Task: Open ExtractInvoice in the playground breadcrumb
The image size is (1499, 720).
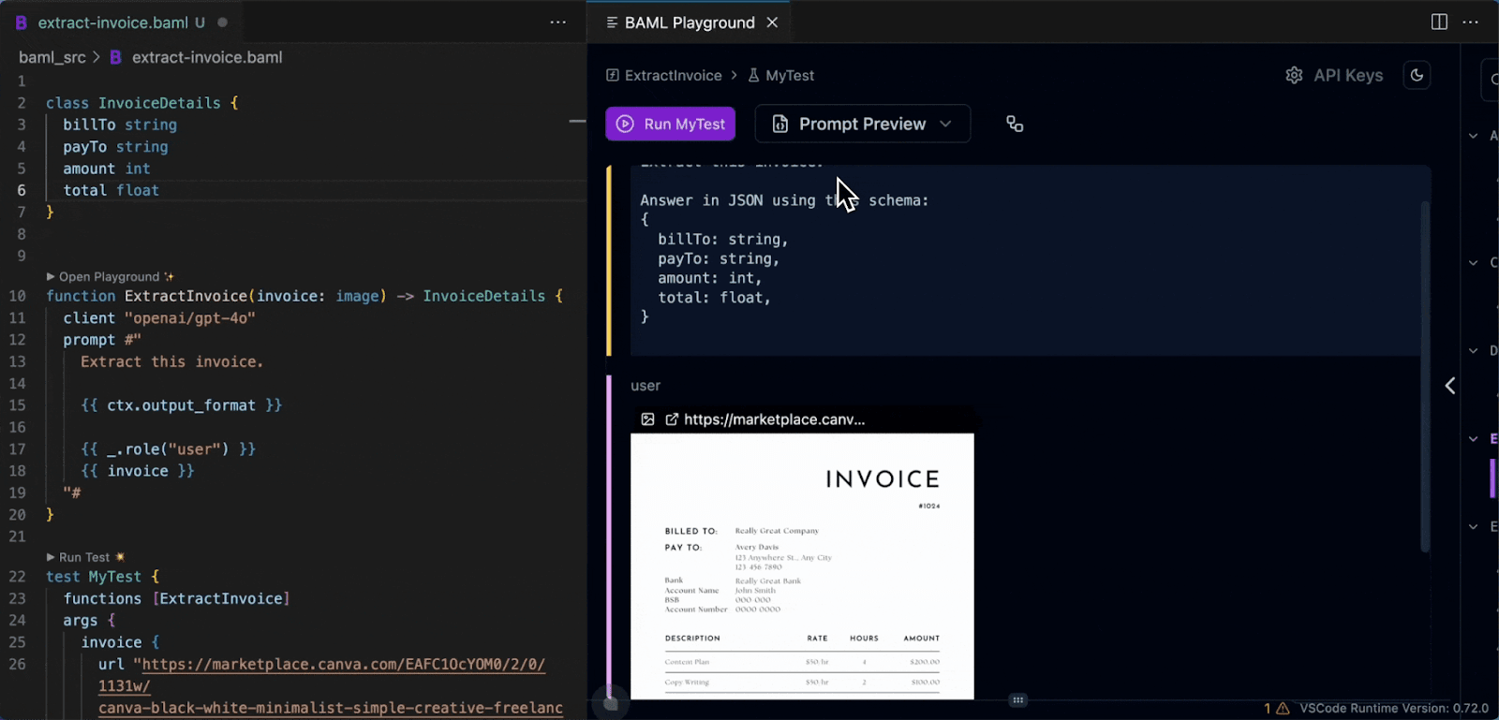Action: 674,75
